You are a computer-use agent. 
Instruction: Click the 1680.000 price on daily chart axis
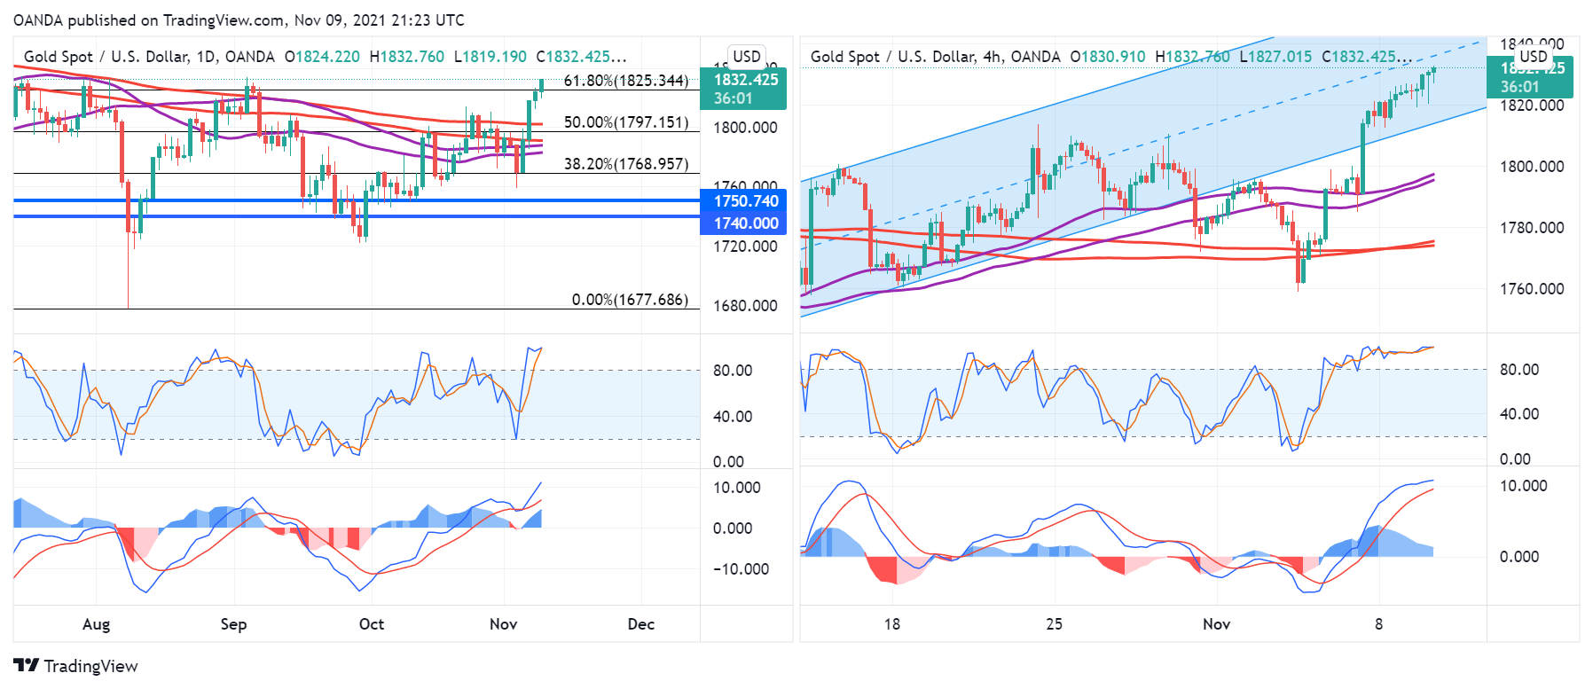745,306
